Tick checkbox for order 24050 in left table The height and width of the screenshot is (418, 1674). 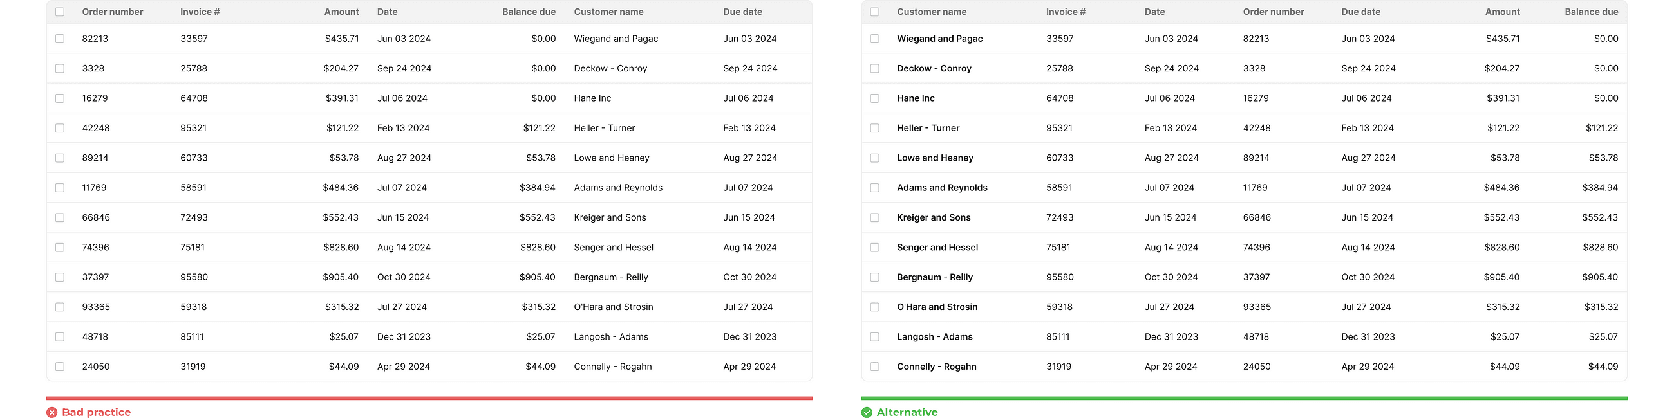[x=60, y=367]
